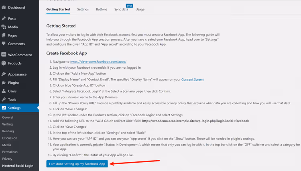The image size is (301, 171).
Task: Open Nextend Social Login submenu
Action: click(x=18, y=166)
